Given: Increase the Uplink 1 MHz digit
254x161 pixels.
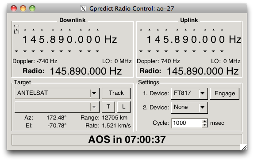Looking at the screenshot, I should (x=166, y=30).
